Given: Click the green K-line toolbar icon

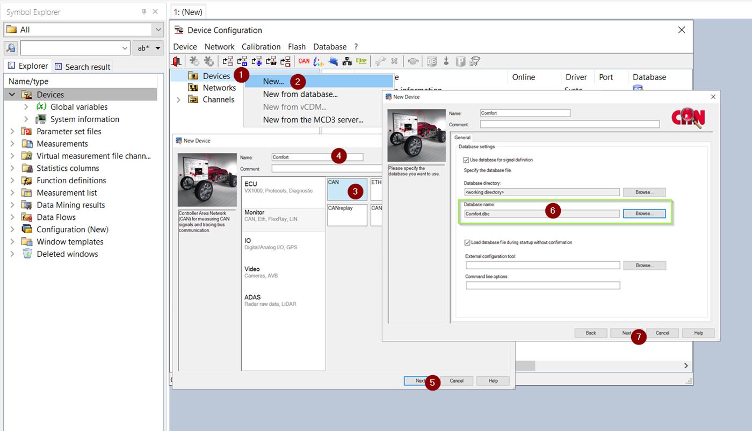Looking at the screenshot, I should click(x=361, y=61).
